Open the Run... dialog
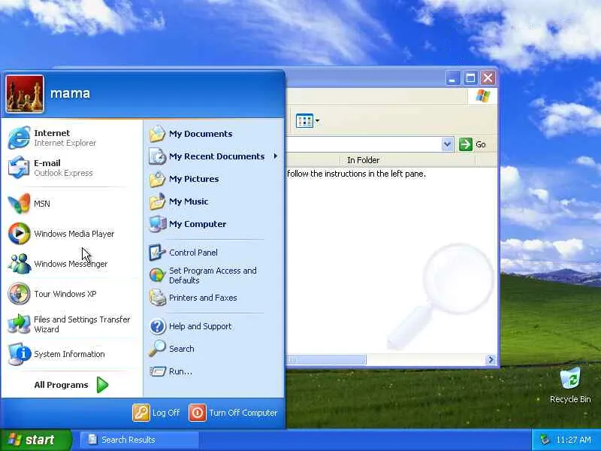 pos(171,371)
